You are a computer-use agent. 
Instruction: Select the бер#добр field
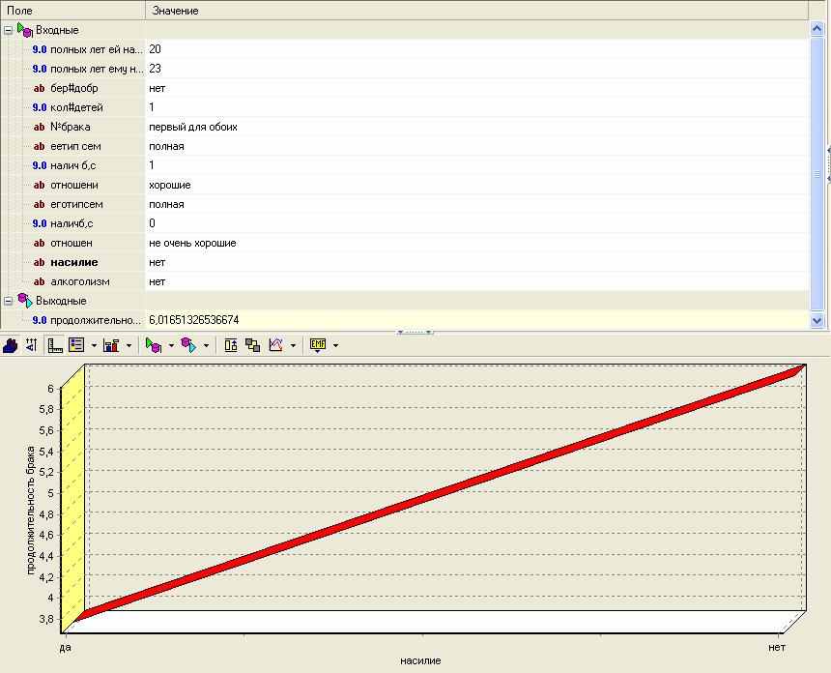click(x=74, y=88)
